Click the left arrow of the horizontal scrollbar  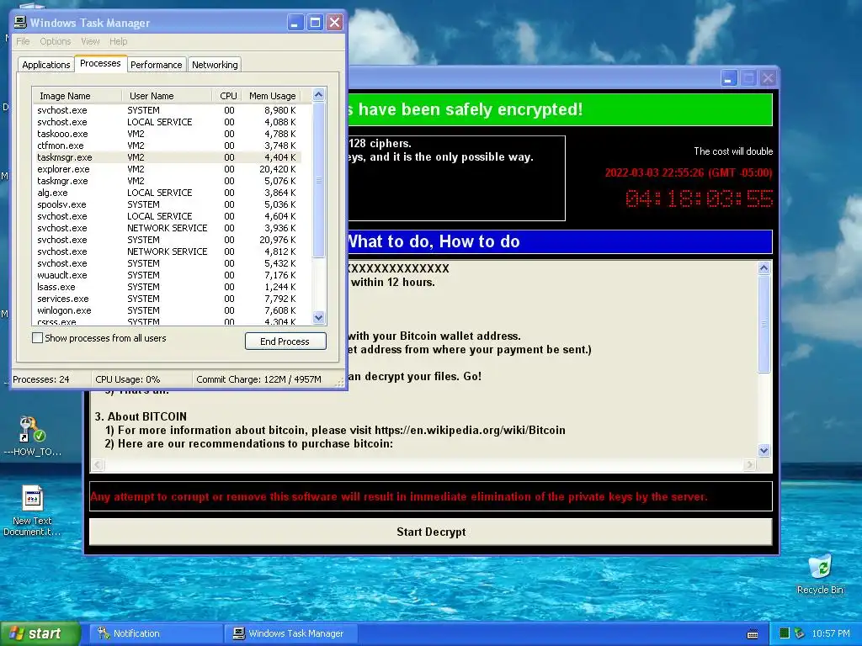pyautogui.click(x=98, y=464)
